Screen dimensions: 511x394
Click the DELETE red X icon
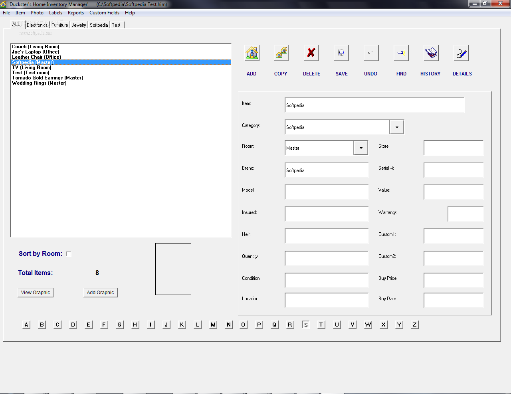[311, 53]
